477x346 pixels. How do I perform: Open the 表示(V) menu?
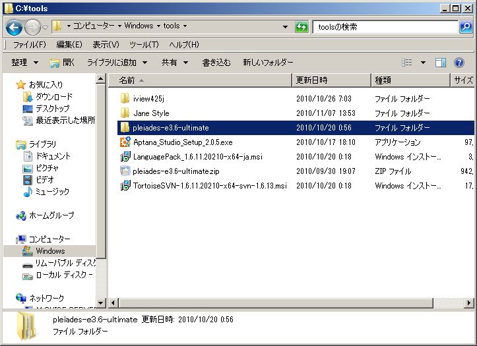[x=106, y=45]
